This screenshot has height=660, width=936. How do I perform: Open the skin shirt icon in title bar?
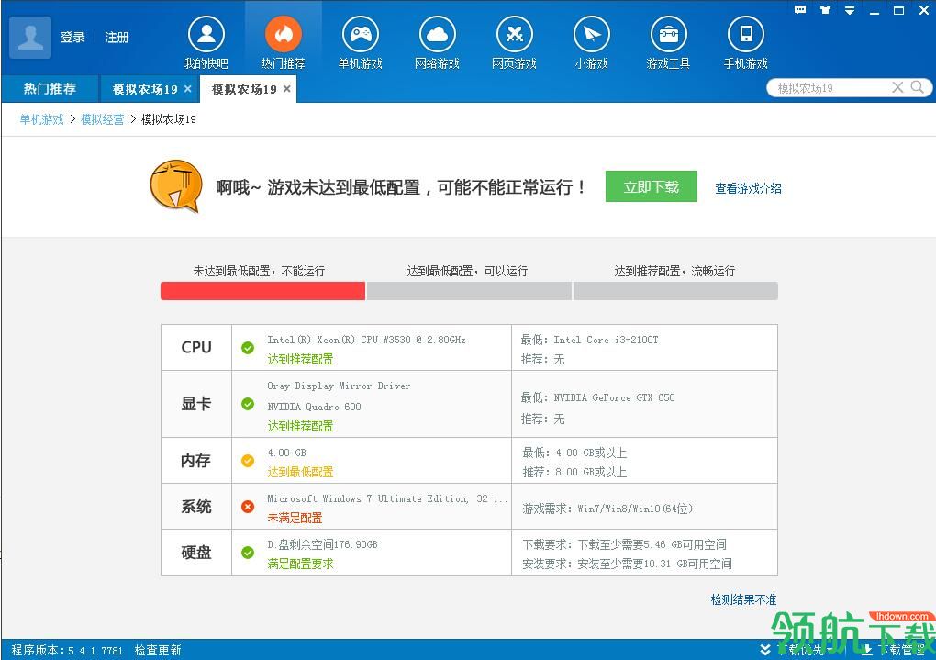click(825, 9)
